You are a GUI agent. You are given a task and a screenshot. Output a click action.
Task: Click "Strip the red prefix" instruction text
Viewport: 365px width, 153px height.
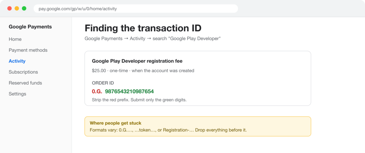click(139, 100)
